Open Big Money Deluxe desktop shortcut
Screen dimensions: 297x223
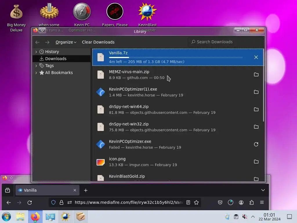16,18
